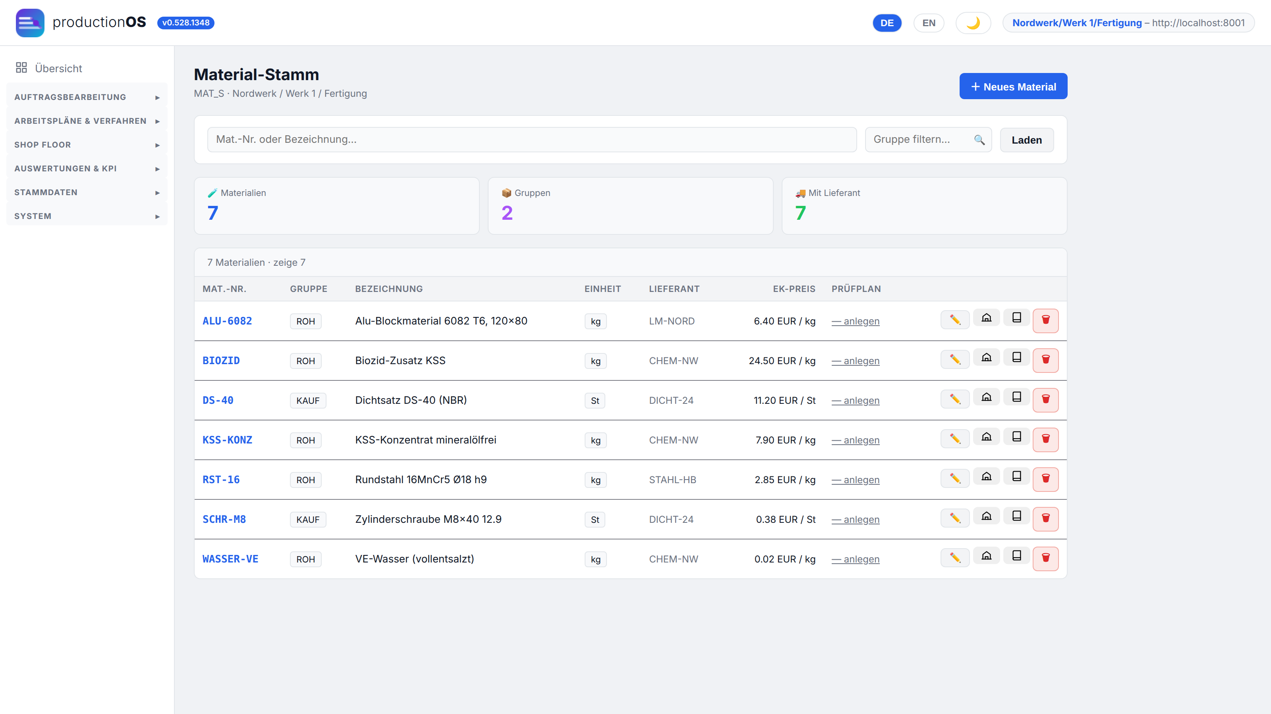Click search magnifier in Gruppe filter
The height and width of the screenshot is (714, 1271).
point(979,140)
